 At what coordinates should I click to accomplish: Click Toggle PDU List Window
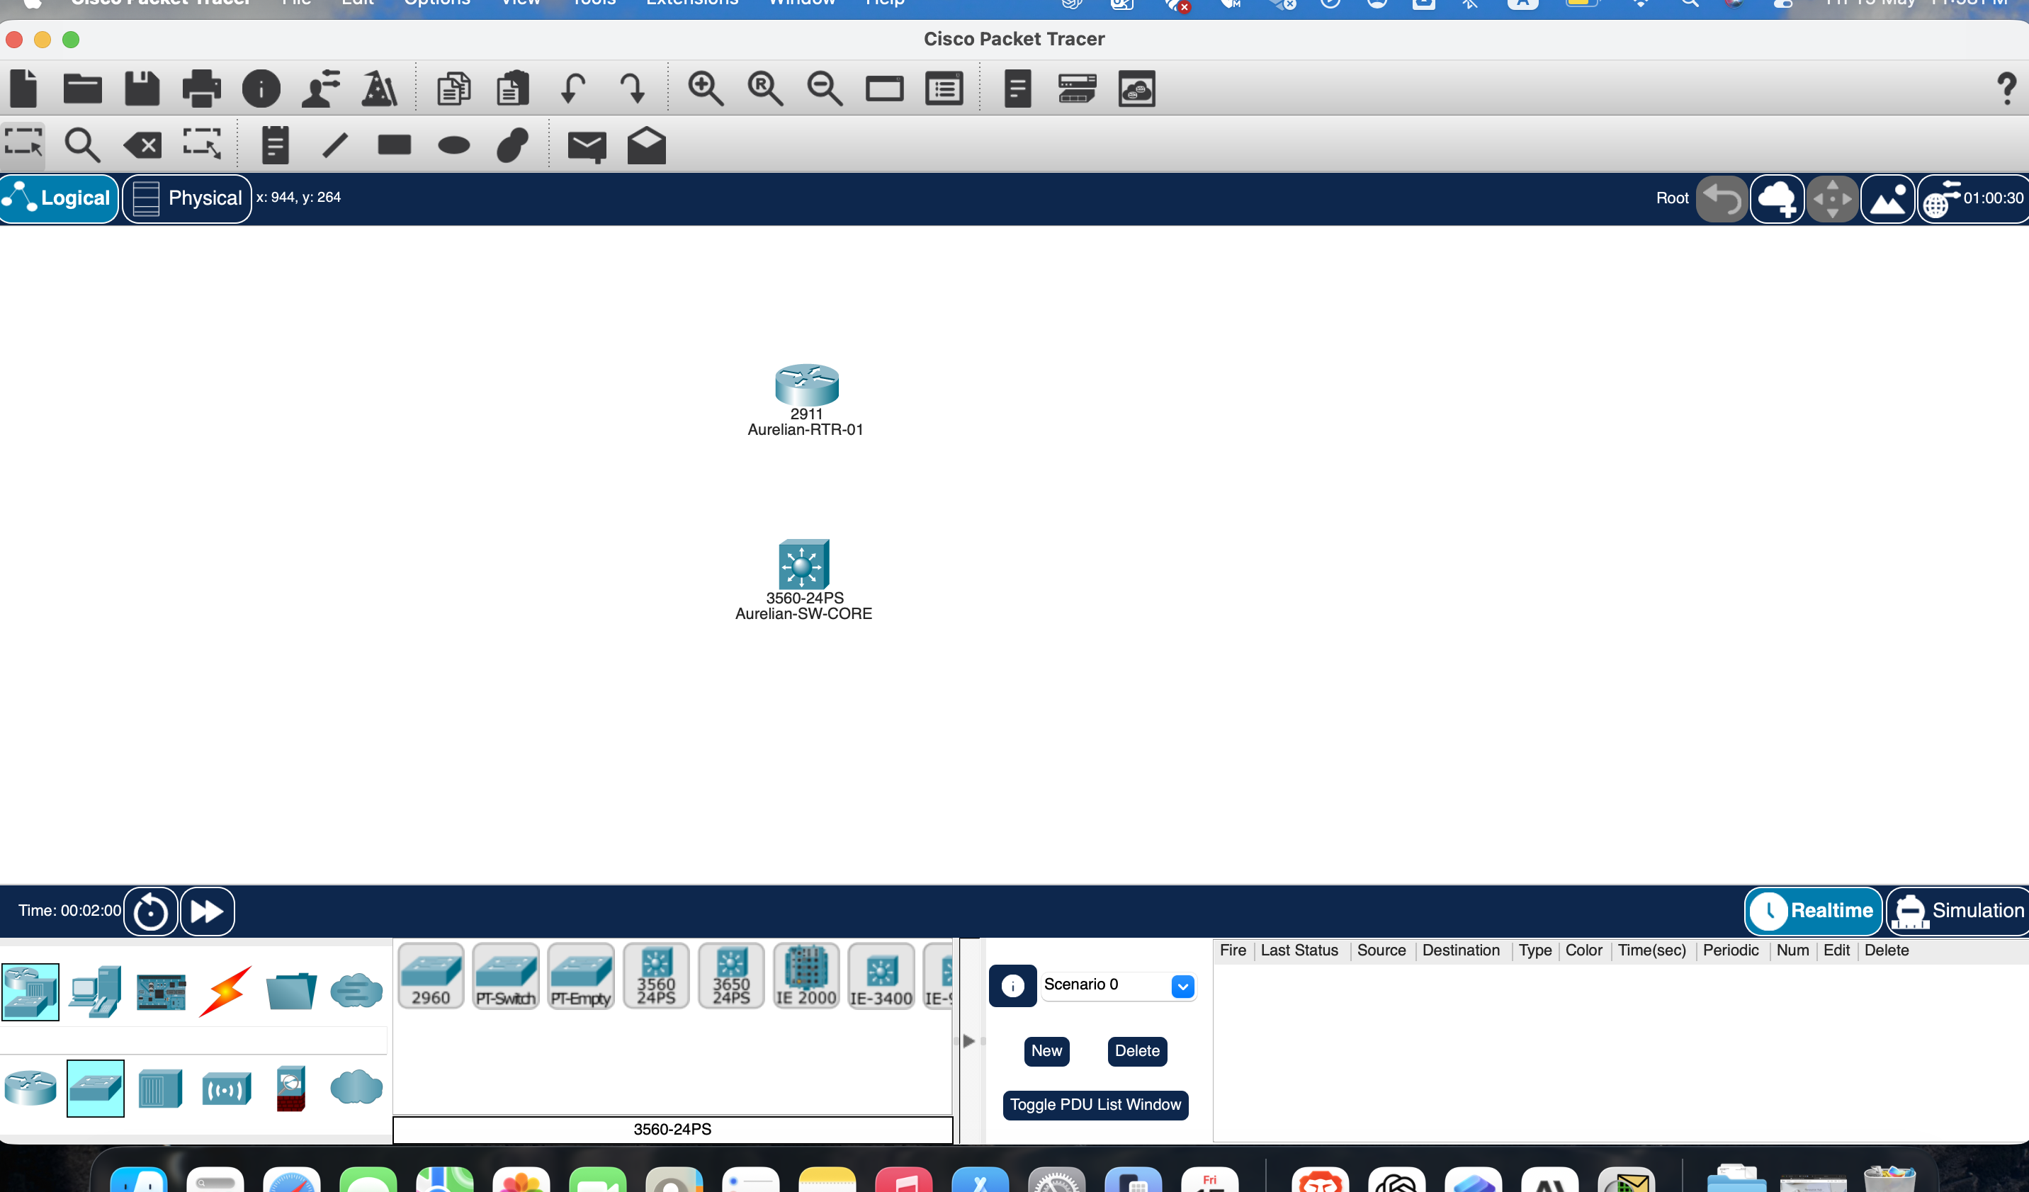(1095, 1104)
